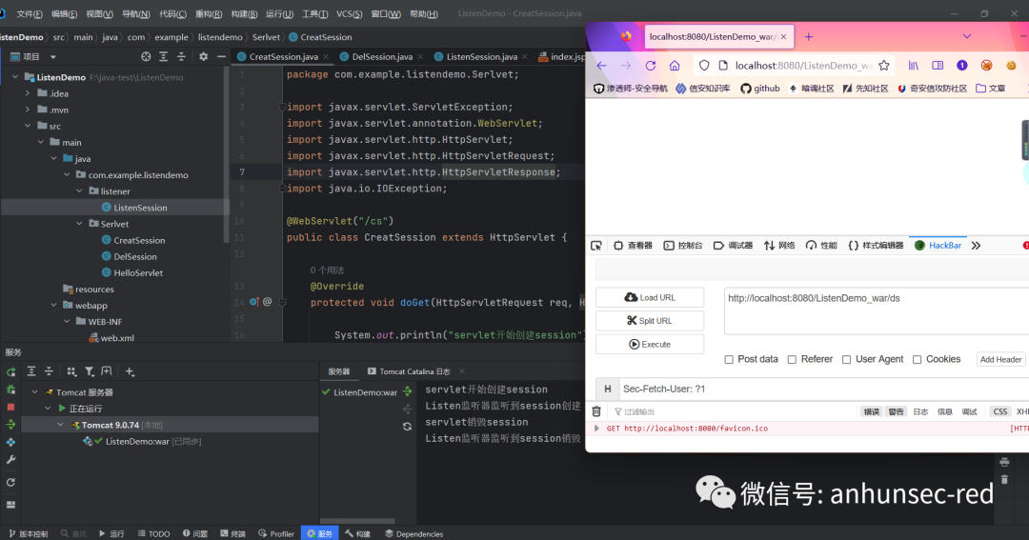1029x540 pixels.
Task: Collapse the Serlvet package
Action: pyautogui.click(x=79, y=223)
